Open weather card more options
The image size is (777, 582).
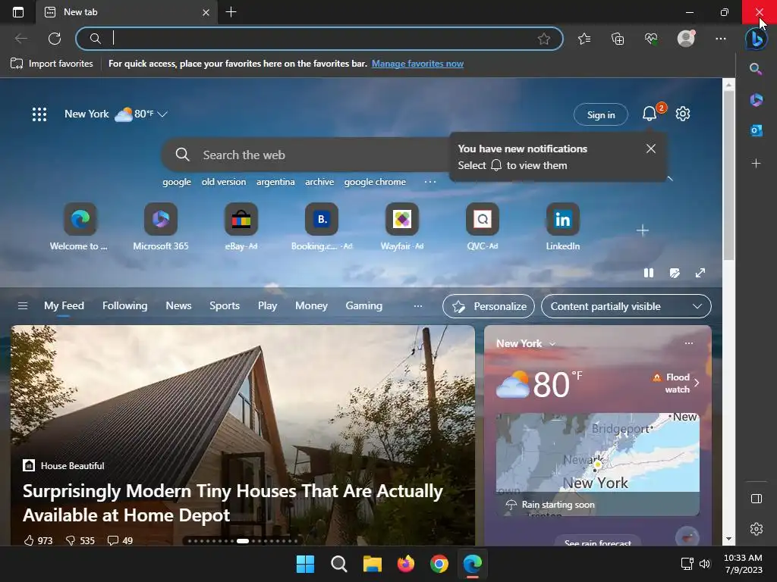689,343
